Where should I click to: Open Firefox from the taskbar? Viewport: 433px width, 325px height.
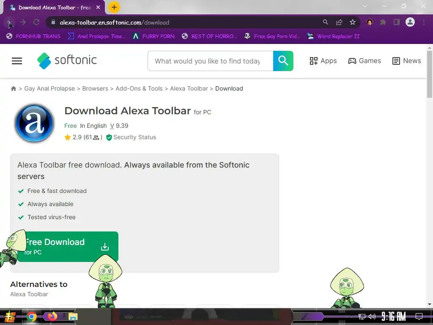point(52,316)
